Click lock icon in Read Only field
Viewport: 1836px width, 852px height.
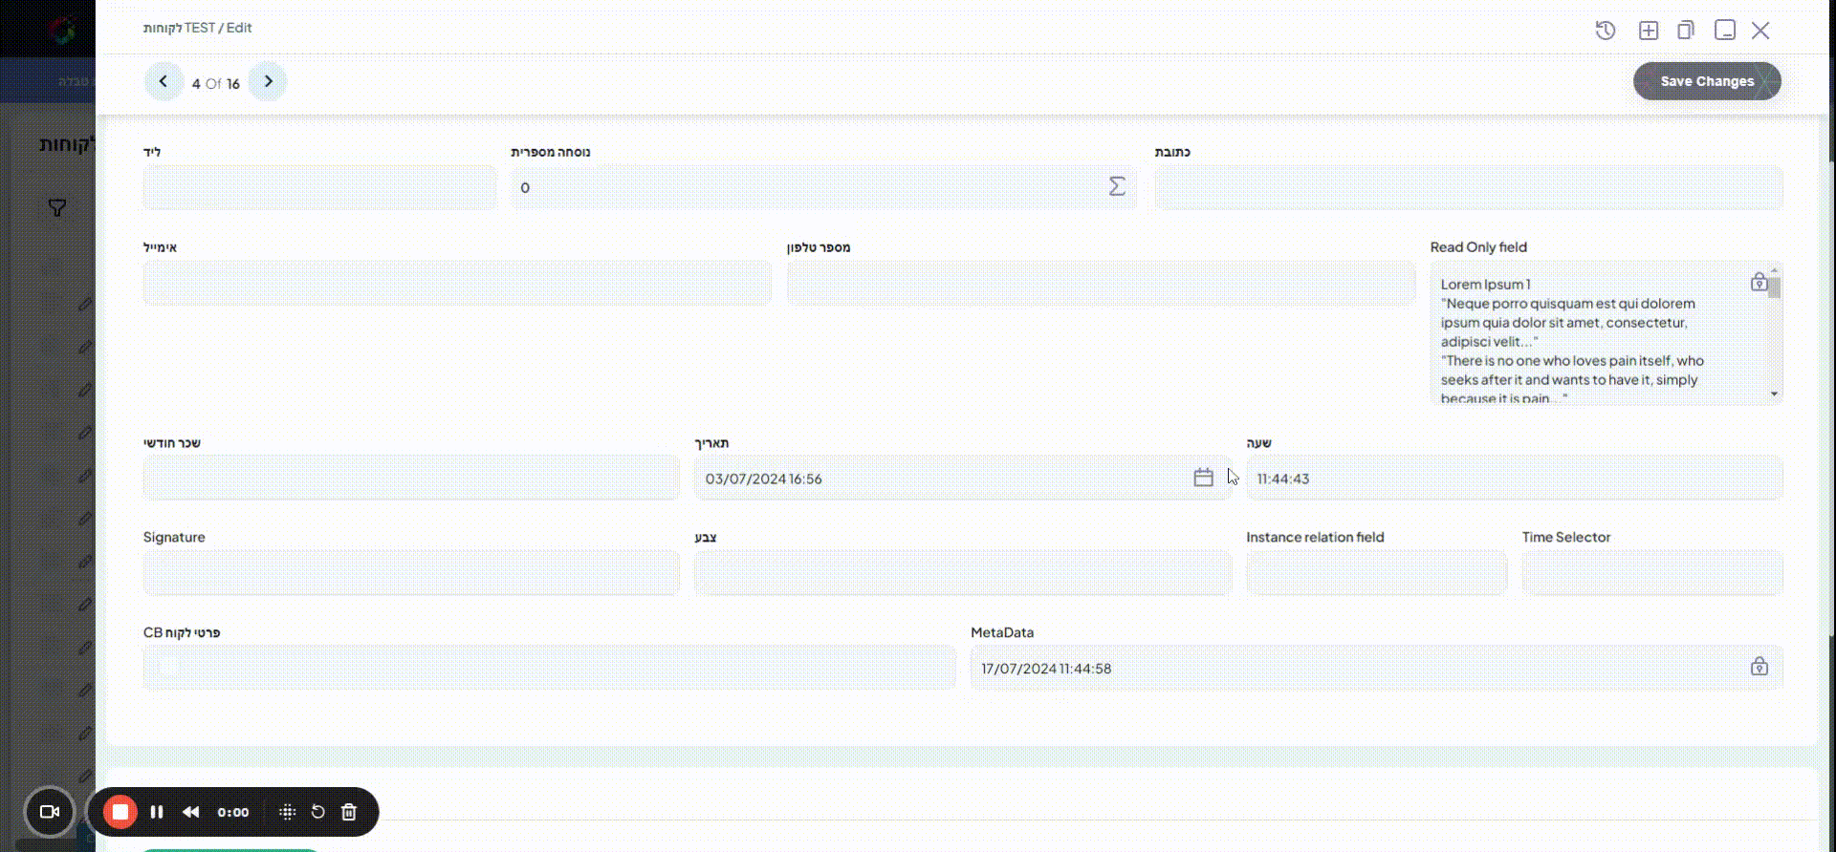[1759, 282]
